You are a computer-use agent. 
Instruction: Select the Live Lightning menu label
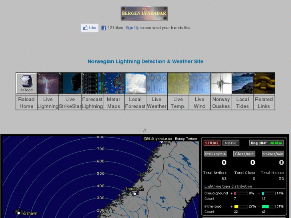(48, 103)
